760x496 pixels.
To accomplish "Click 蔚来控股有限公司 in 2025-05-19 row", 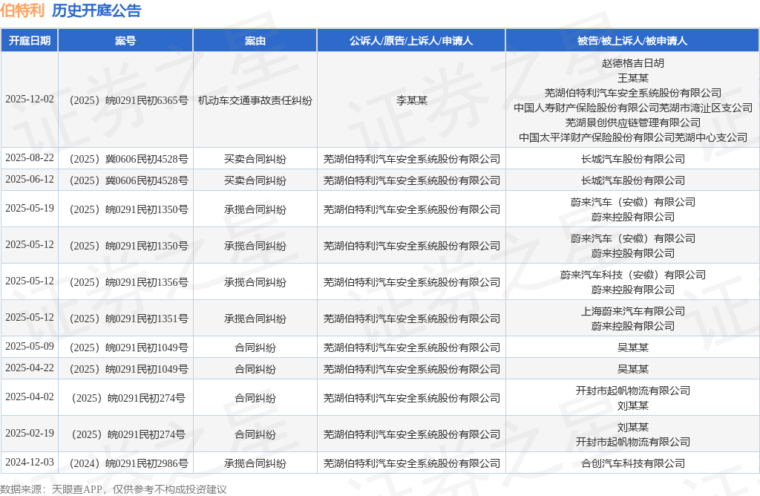I will click(632, 217).
